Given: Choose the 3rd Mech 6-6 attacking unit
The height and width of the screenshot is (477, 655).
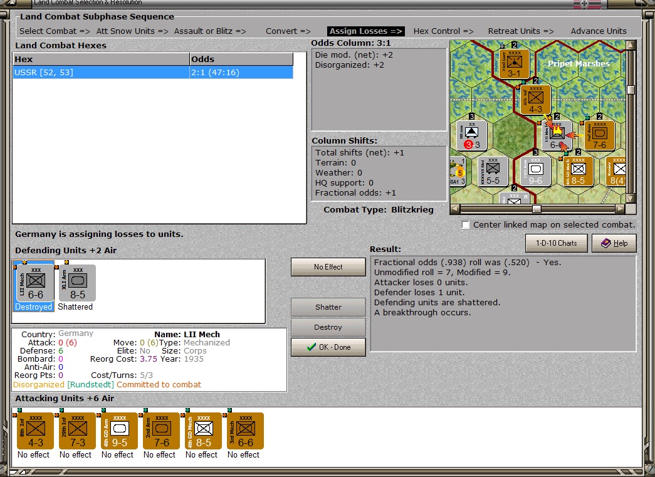Looking at the screenshot, I should pyautogui.click(x=245, y=431).
